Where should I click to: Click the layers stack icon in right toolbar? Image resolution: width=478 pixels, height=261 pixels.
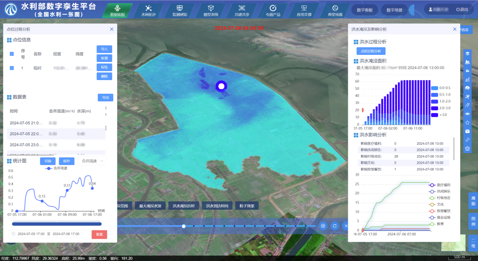(467, 54)
